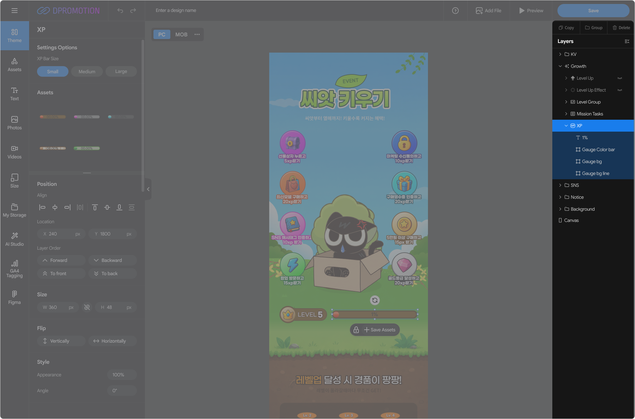635x419 pixels.
Task: Align selection to right edge
Action: click(67, 207)
